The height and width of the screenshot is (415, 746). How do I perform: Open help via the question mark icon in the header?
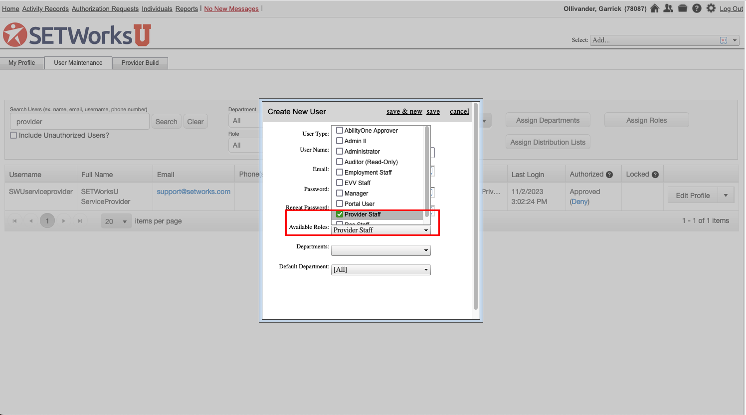click(697, 8)
